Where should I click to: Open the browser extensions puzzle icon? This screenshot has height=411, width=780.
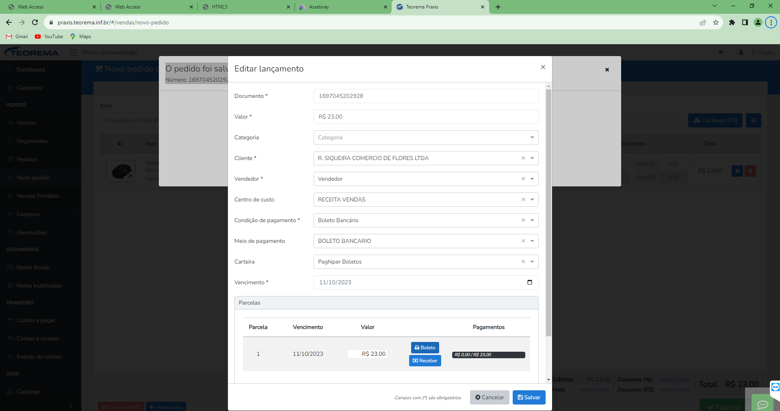click(732, 22)
